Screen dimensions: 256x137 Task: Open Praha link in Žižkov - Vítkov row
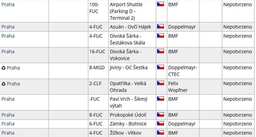pyautogui.click(x=8, y=133)
